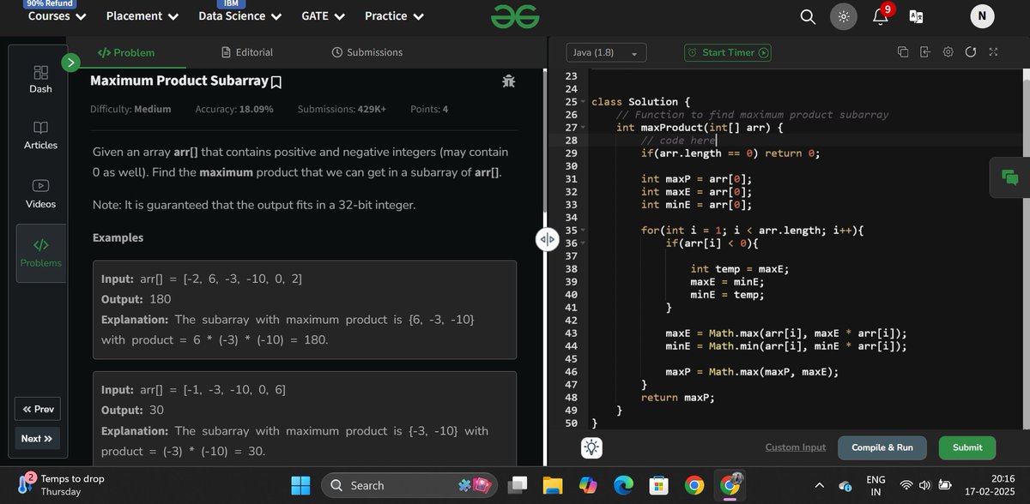Click the problem description vertical scrollbar
This screenshot has height=504, width=1030.
(x=543, y=141)
